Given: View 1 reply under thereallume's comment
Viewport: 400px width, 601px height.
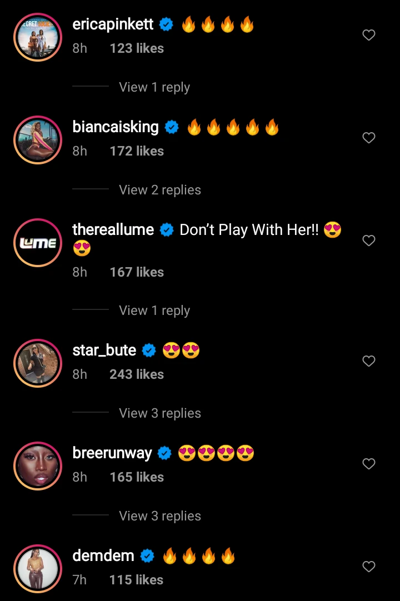Looking at the screenshot, I should point(154,310).
